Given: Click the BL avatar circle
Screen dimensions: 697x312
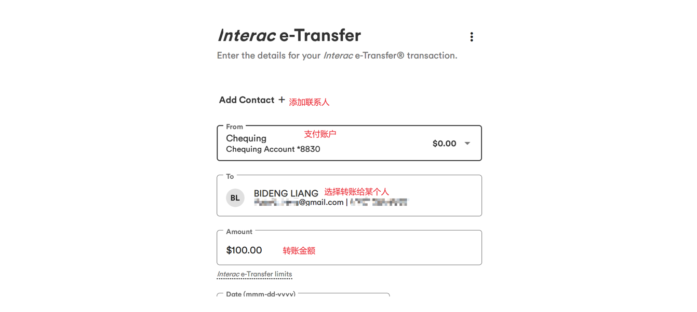Looking at the screenshot, I should coord(235,197).
